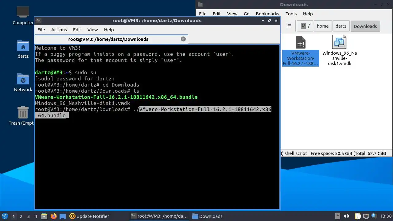This screenshot has width=393, height=221.
Task: Click the 'Downloads' path button
Action: 365,26
